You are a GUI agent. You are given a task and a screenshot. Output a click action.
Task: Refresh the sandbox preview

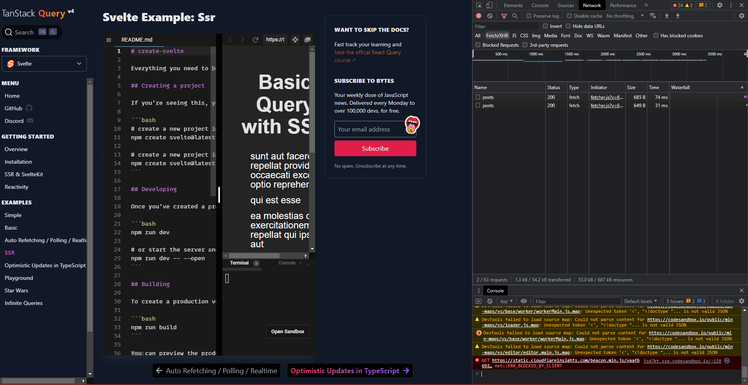click(x=256, y=40)
